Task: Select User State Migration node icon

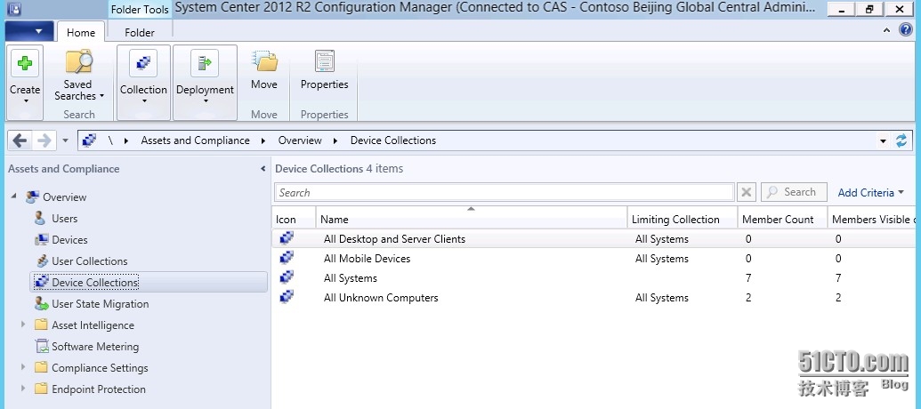Action: pyautogui.click(x=41, y=303)
